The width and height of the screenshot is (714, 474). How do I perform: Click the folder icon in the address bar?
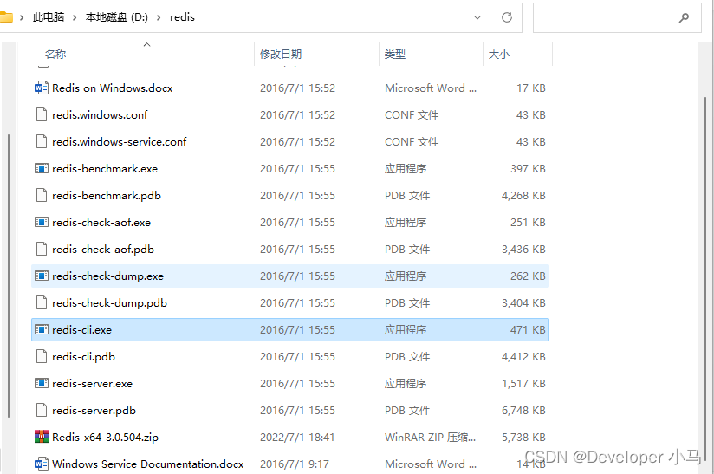point(6,17)
